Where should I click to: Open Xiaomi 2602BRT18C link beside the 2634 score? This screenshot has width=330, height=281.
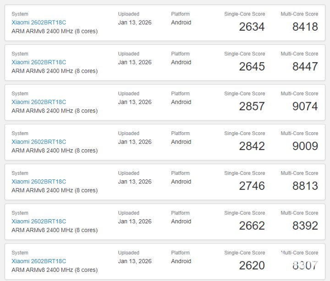39,22
